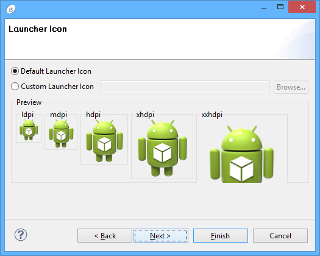Image resolution: width=320 pixels, height=256 pixels.
Task: Proceed with the Next > button
Action: [x=161, y=236]
